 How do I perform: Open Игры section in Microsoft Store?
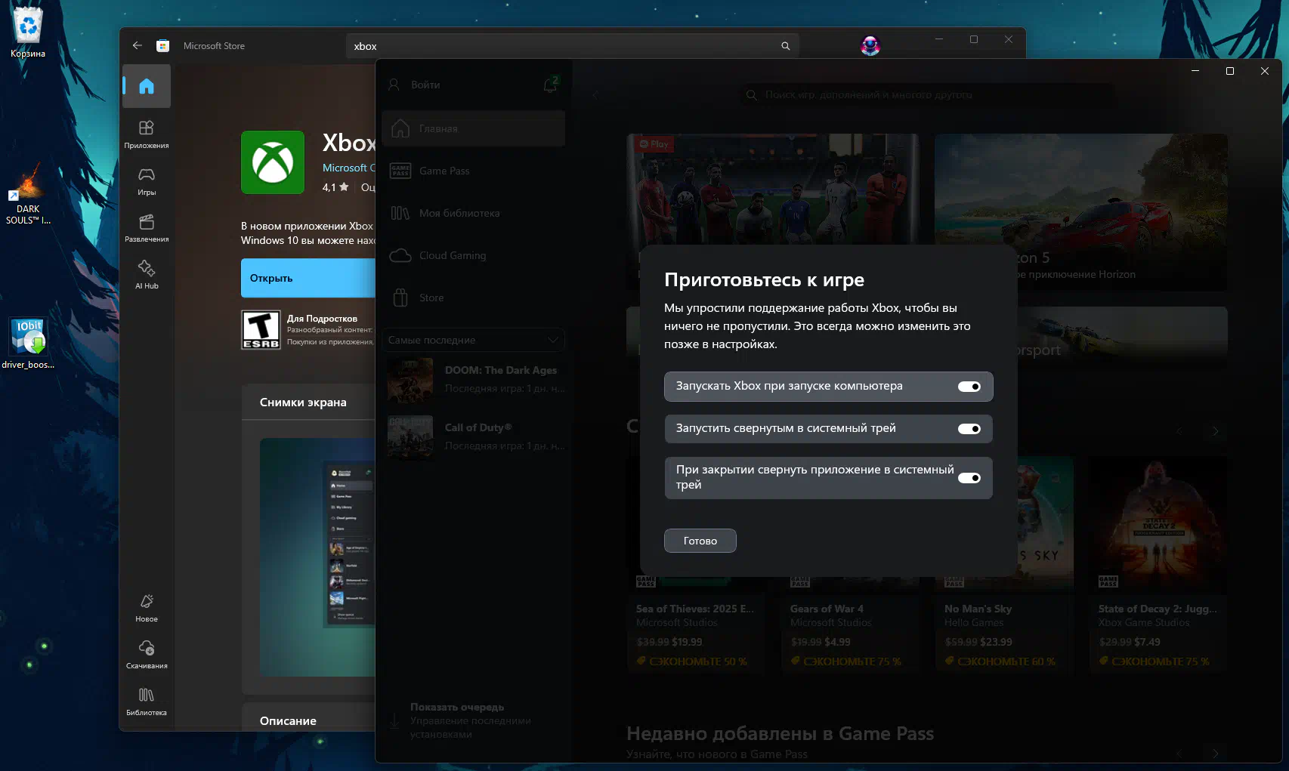147,180
